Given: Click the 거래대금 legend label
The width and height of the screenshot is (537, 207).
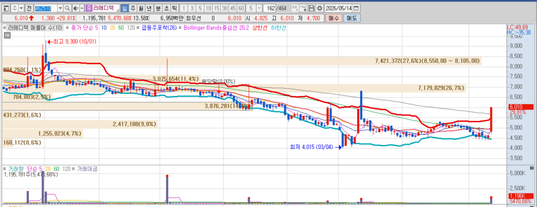Looking at the screenshot, I should click(87, 169).
